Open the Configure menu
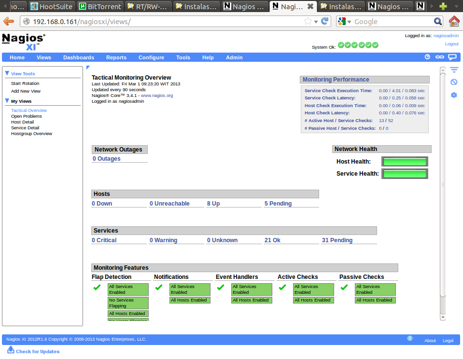 coord(151,57)
